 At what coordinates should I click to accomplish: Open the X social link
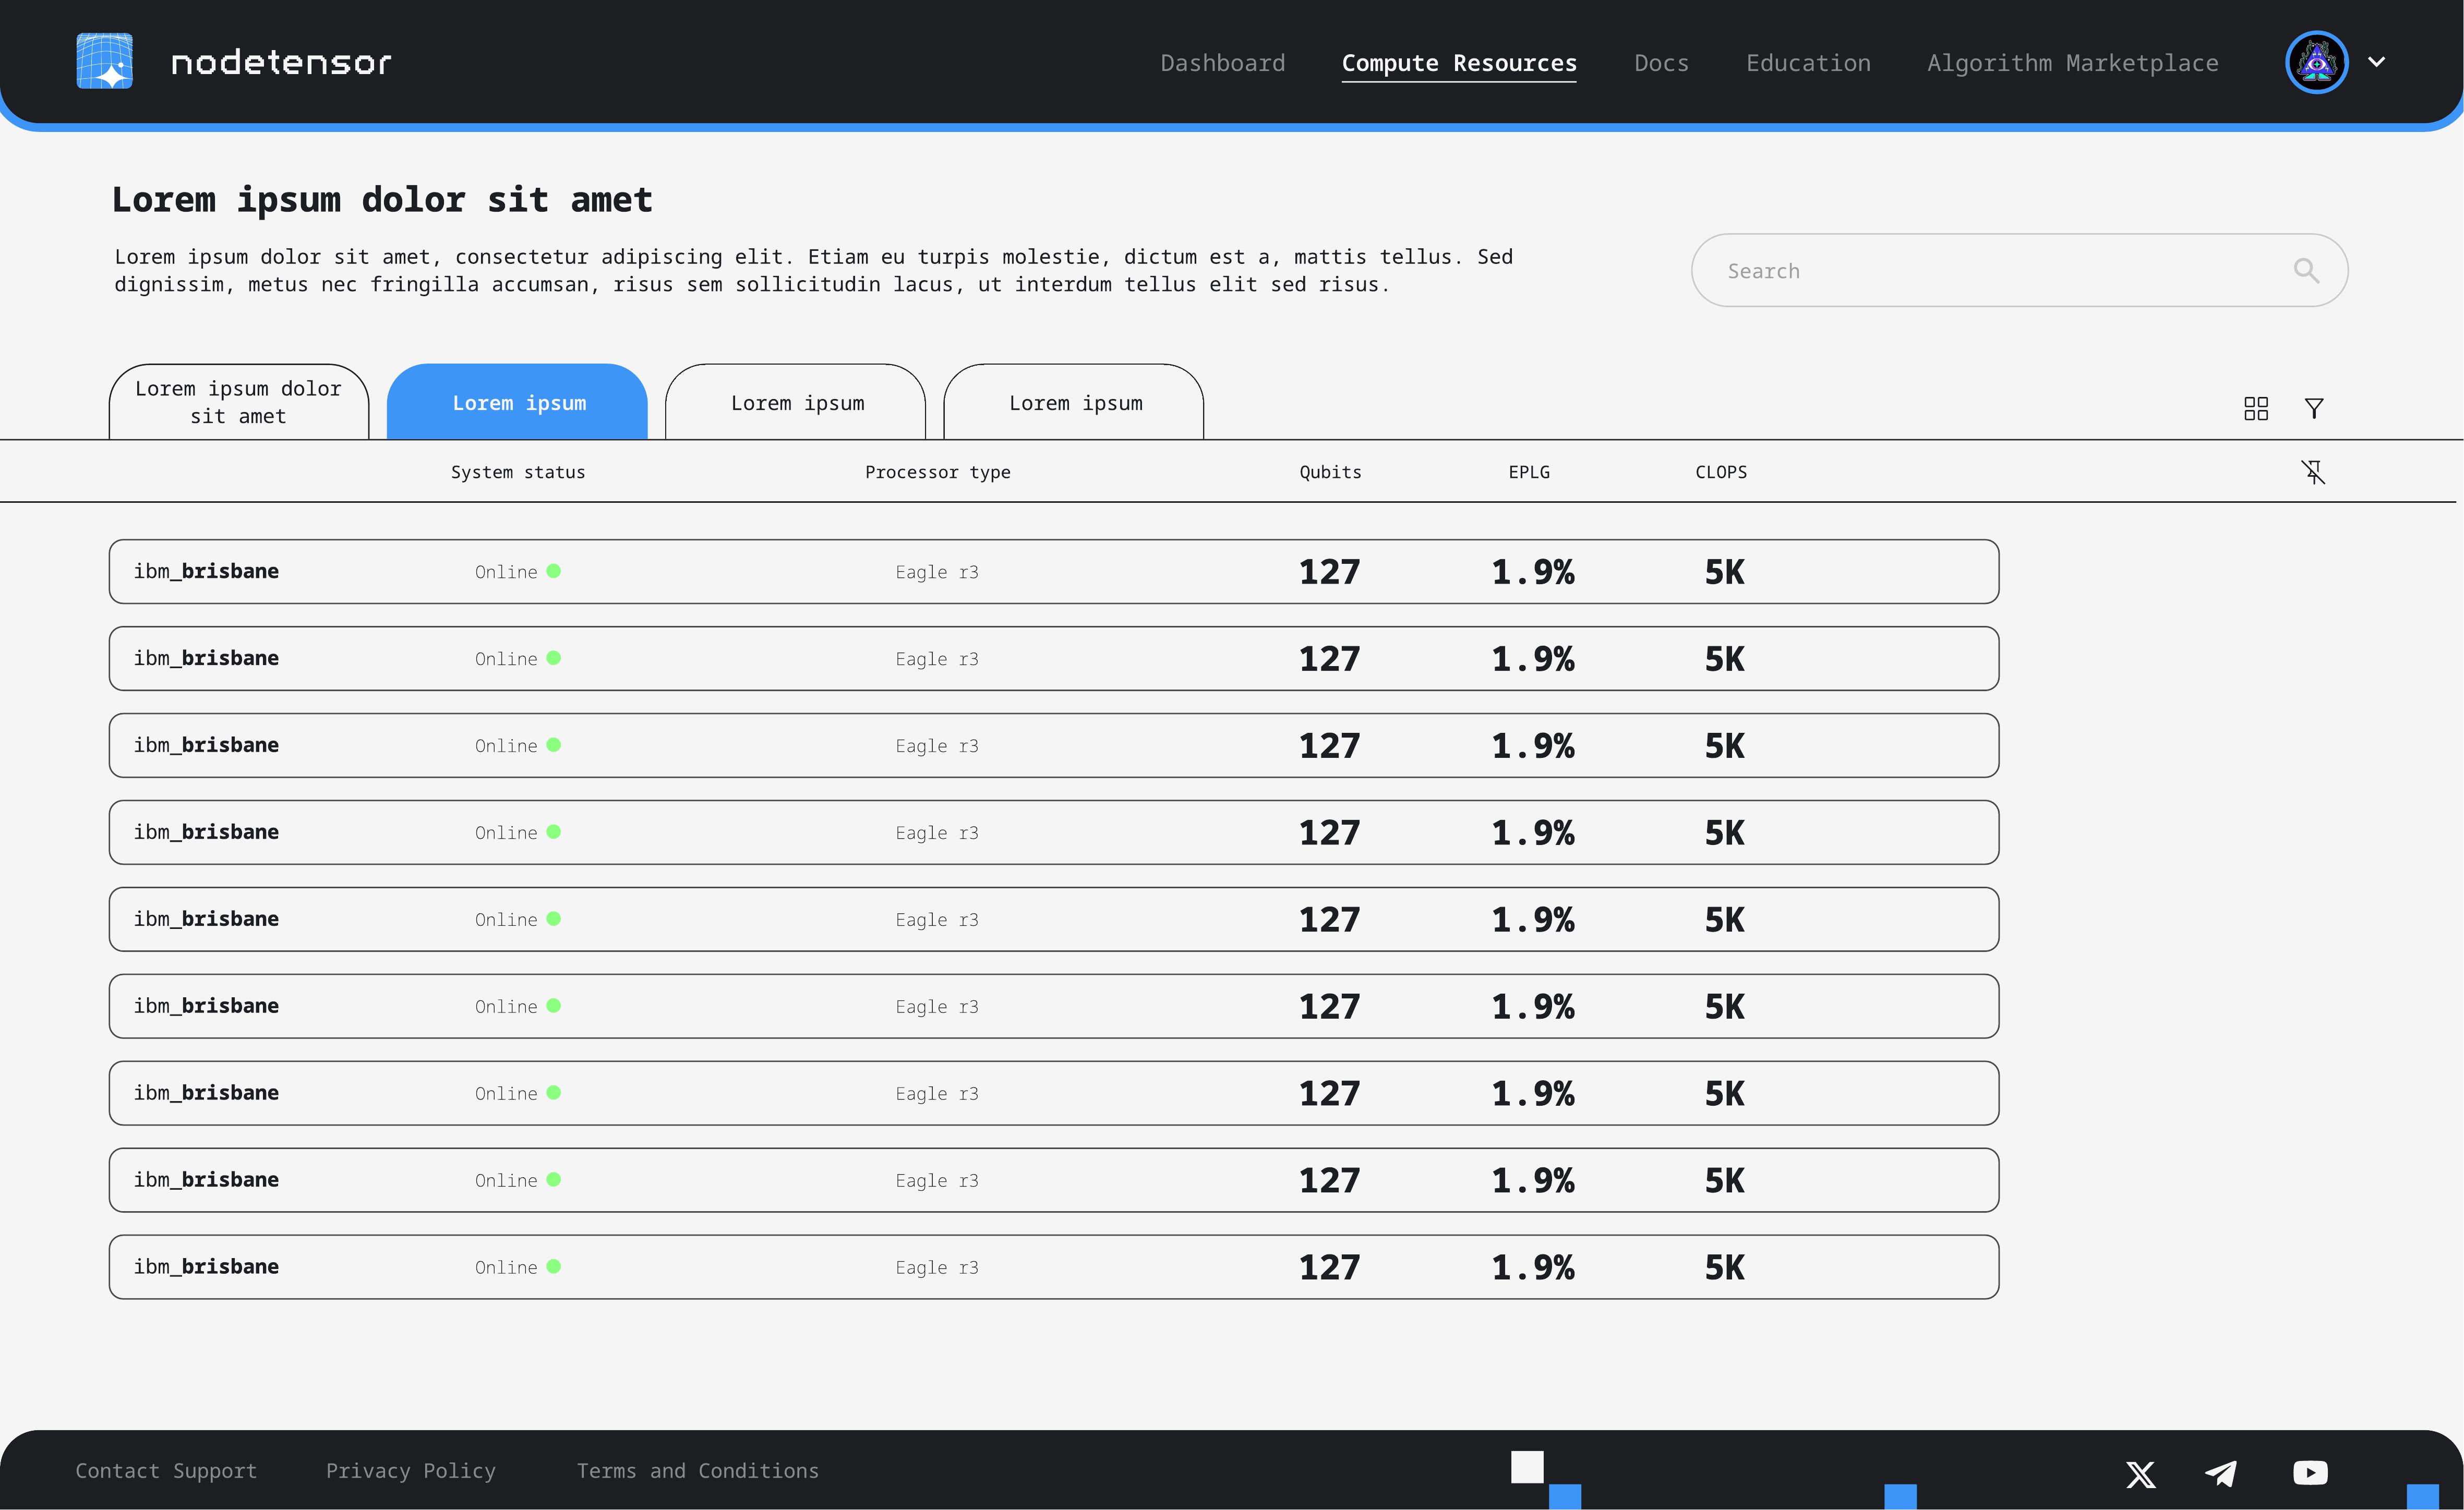pos(2140,1474)
